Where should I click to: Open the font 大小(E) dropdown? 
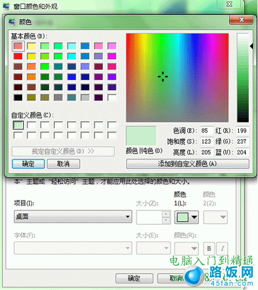(x=153, y=248)
